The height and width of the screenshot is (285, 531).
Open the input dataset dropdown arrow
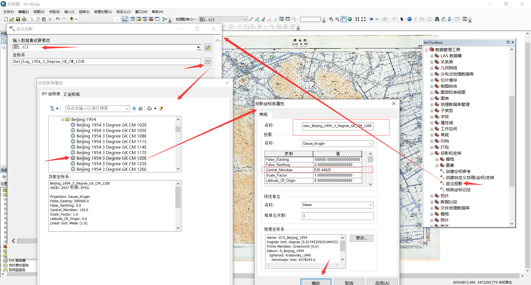tap(199, 48)
